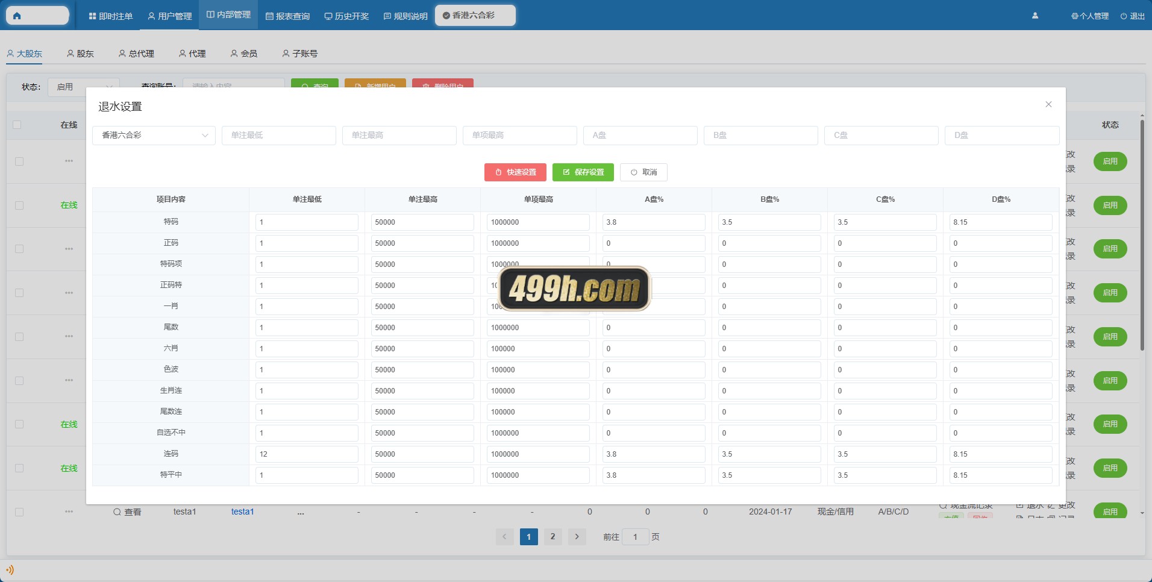The width and height of the screenshot is (1152, 582).
Task: Click the 单项最高 quick-set input
Action: 520,136
